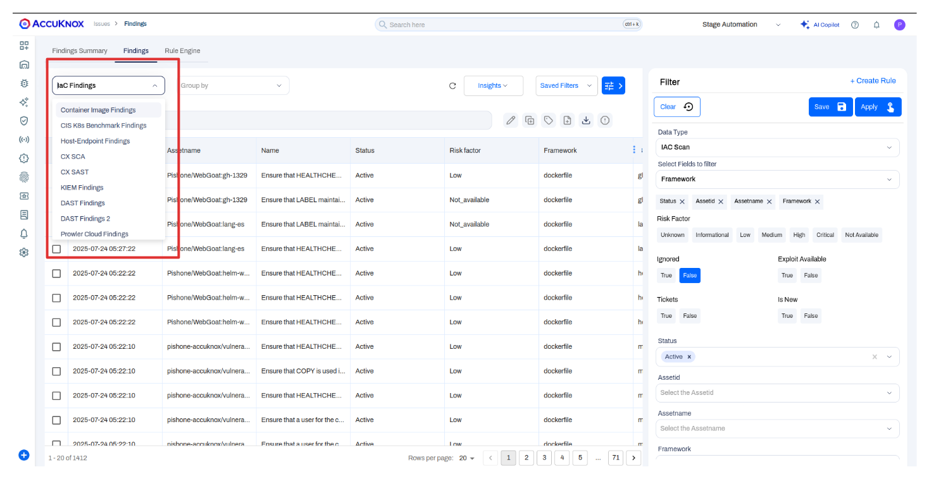Click the + Create Rule link
The width and height of the screenshot is (929, 479).
[x=873, y=81]
